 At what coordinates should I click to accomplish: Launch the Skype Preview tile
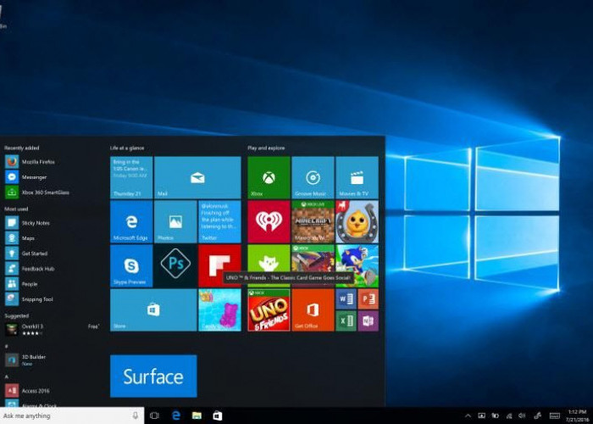click(x=131, y=265)
